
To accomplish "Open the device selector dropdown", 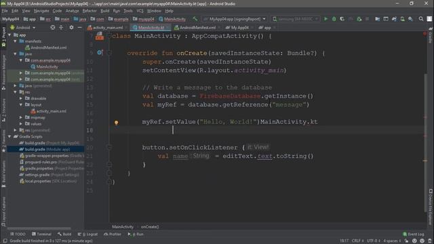I will tap(295, 19).
